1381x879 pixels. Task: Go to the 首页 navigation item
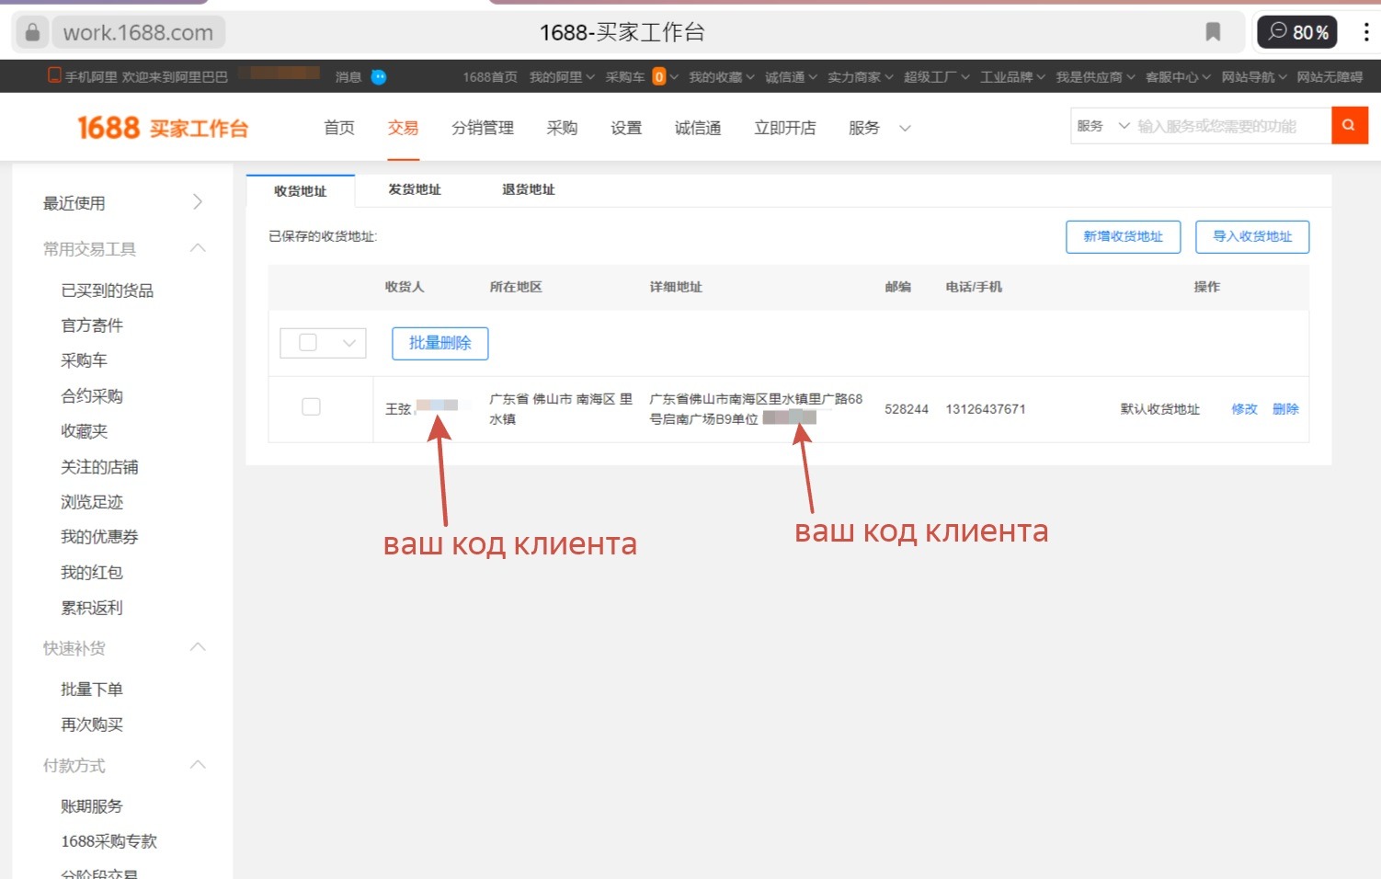[339, 128]
